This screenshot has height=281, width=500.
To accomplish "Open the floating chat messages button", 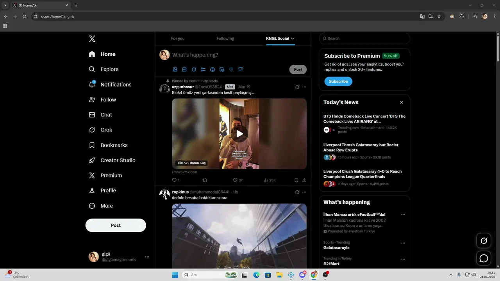I will (x=484, y=258).
